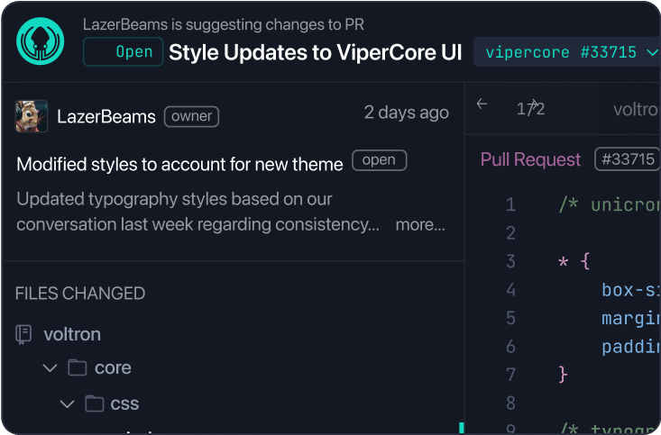Click the Style Updates to ViperCore UI title

pos(316,52)
